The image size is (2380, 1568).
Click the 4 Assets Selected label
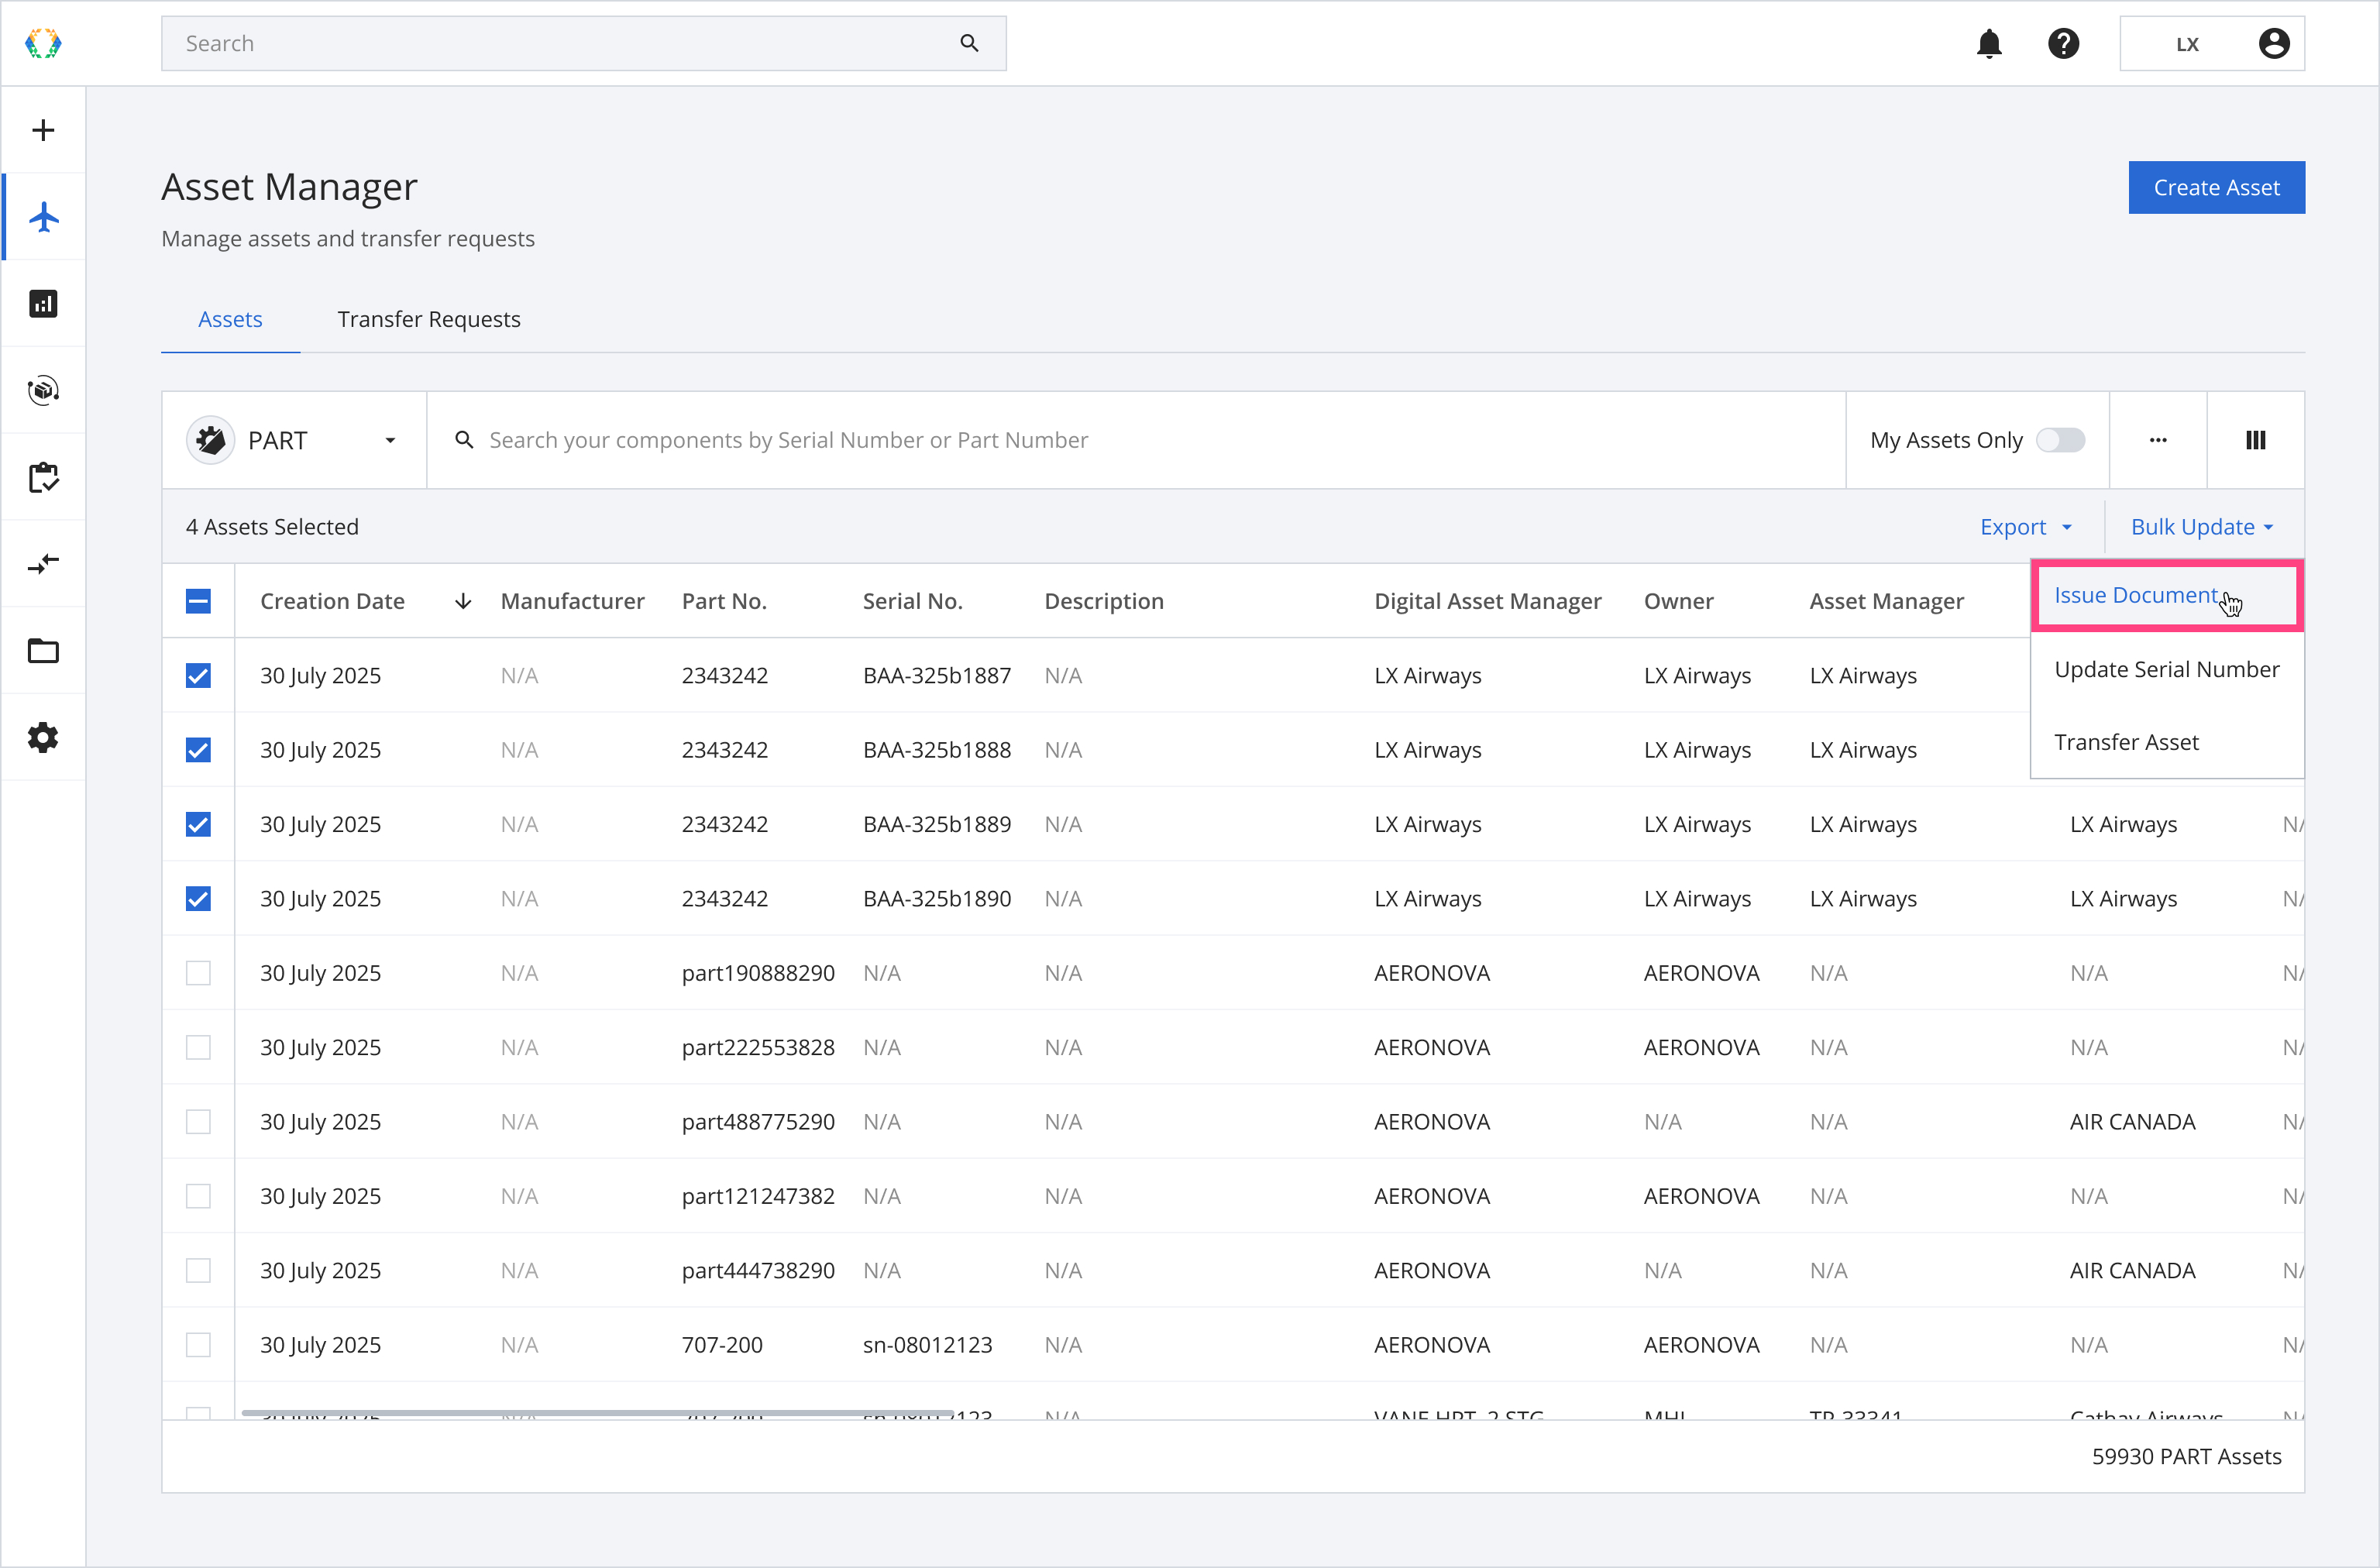point(272,527)
